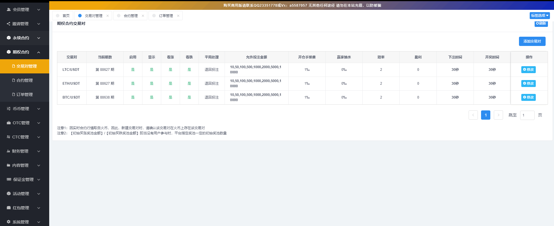The width and height of the screenshot is (554, 226).
Task: Click 添加交易对 button
Action: [x=532, y=41]
